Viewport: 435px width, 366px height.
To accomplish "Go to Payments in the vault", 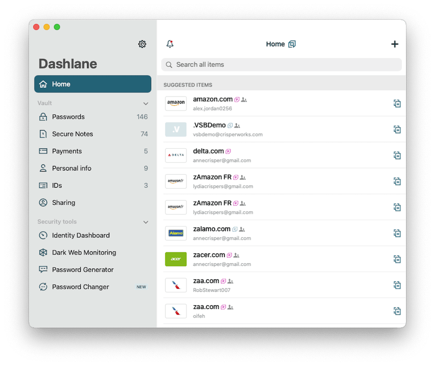I will pos(67,151).
